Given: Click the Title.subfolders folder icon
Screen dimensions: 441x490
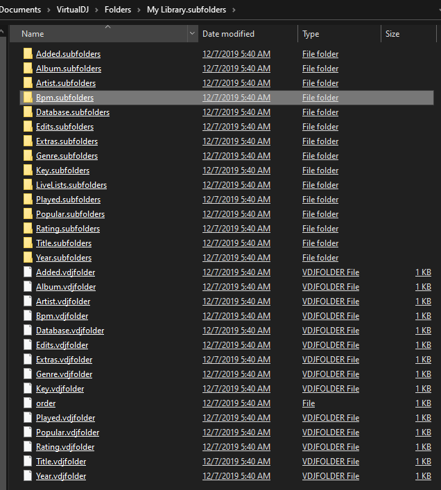Looking at the screenshot, I should click(28, 243).
